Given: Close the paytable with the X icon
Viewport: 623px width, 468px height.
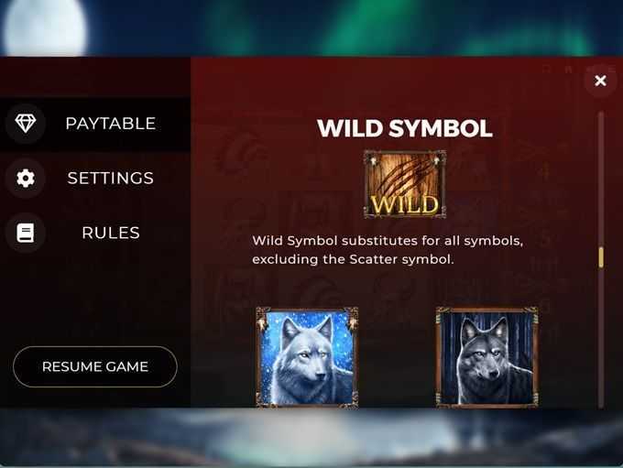Looking at the screenshot, I should [x=600, y=81].
